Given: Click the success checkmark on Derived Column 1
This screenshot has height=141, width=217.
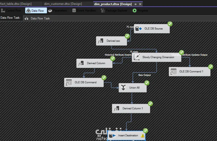Looking at the screenshot, I should (x=150, y=104).
